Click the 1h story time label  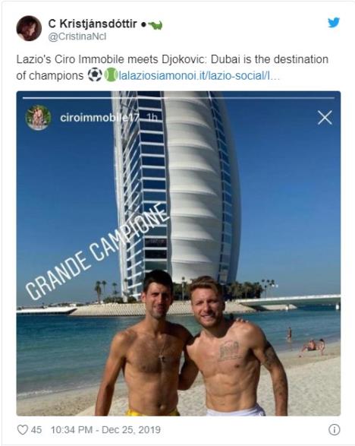coord(152,118)
